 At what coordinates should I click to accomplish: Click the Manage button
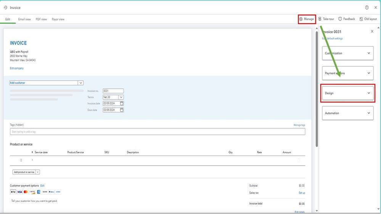307,19
